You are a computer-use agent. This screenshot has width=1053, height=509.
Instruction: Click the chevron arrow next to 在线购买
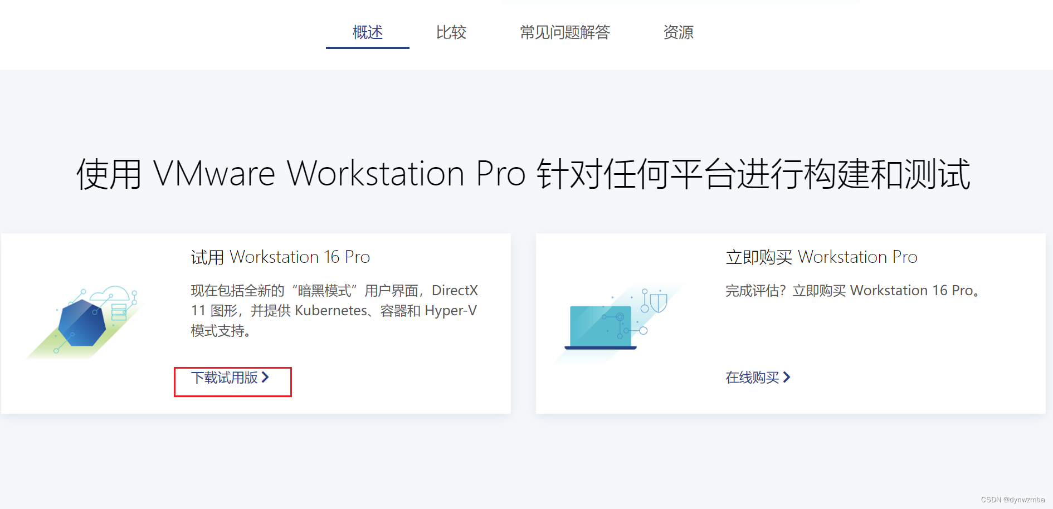pyautogui.click(x=787, y=377)
